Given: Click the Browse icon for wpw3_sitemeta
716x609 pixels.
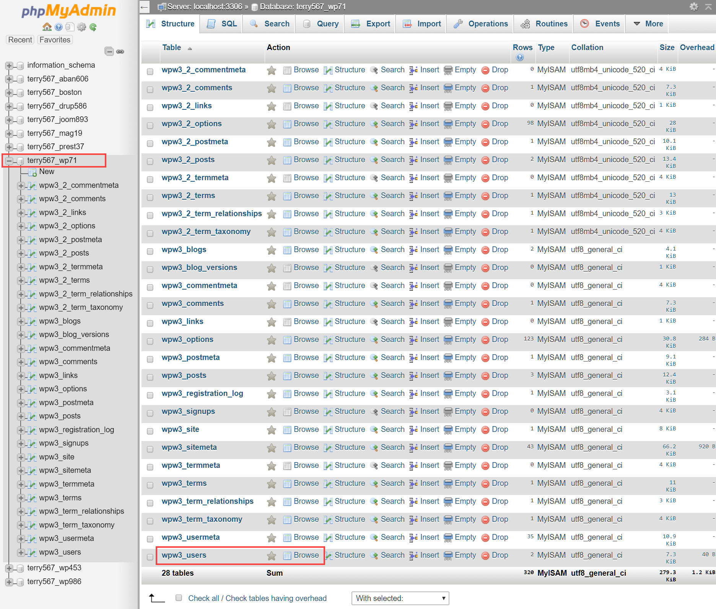Looking at the screenshot, I should 287,448.
